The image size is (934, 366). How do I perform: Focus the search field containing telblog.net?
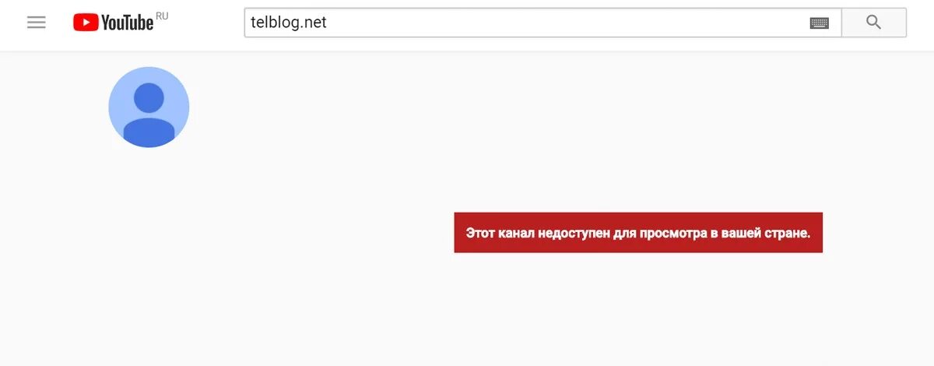click(x=542, y=23)
